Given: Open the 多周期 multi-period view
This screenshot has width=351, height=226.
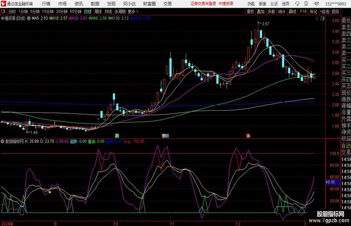Looking at the screenshot, I should point(120,12).
